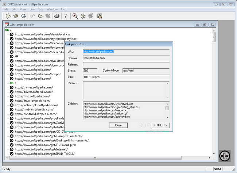Click the Content-Type field showing text/html
The height and width of the screenshot is (173, 237).
146,71
